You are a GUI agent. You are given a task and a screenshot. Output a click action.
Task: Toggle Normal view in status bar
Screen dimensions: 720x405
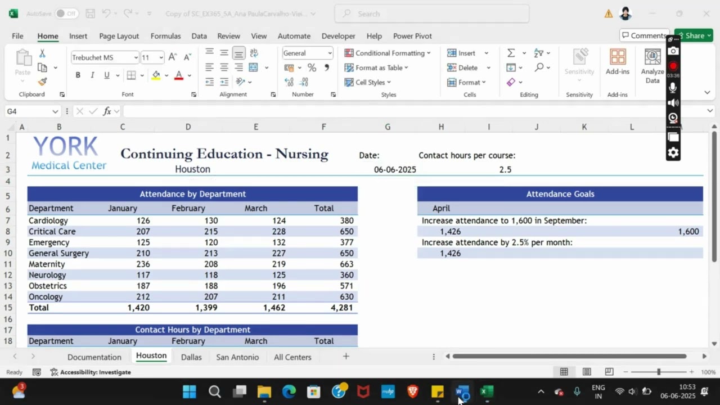click(x=564, y=372)
